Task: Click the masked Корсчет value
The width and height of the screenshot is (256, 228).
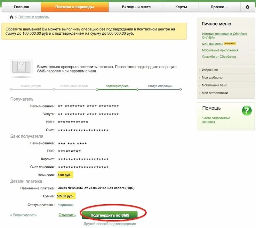Action: (x=83, y=159)
